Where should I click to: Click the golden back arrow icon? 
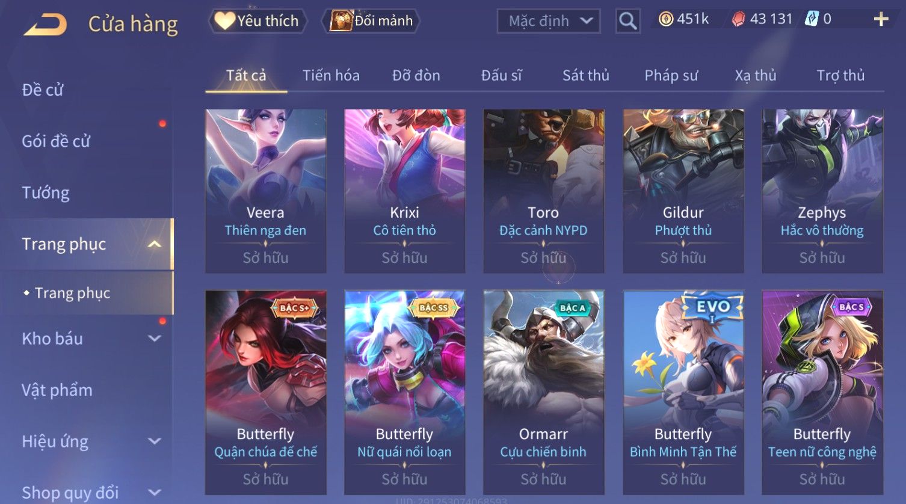[x=45, y=25]
